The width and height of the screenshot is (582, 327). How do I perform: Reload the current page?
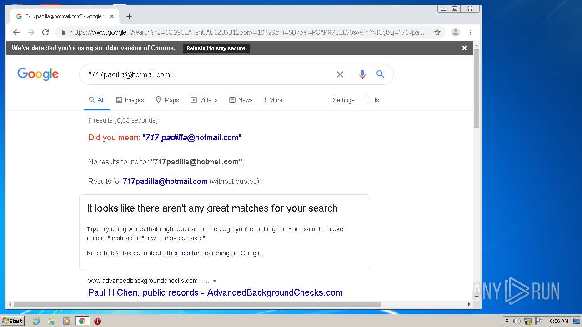click(x=45, y=32)
